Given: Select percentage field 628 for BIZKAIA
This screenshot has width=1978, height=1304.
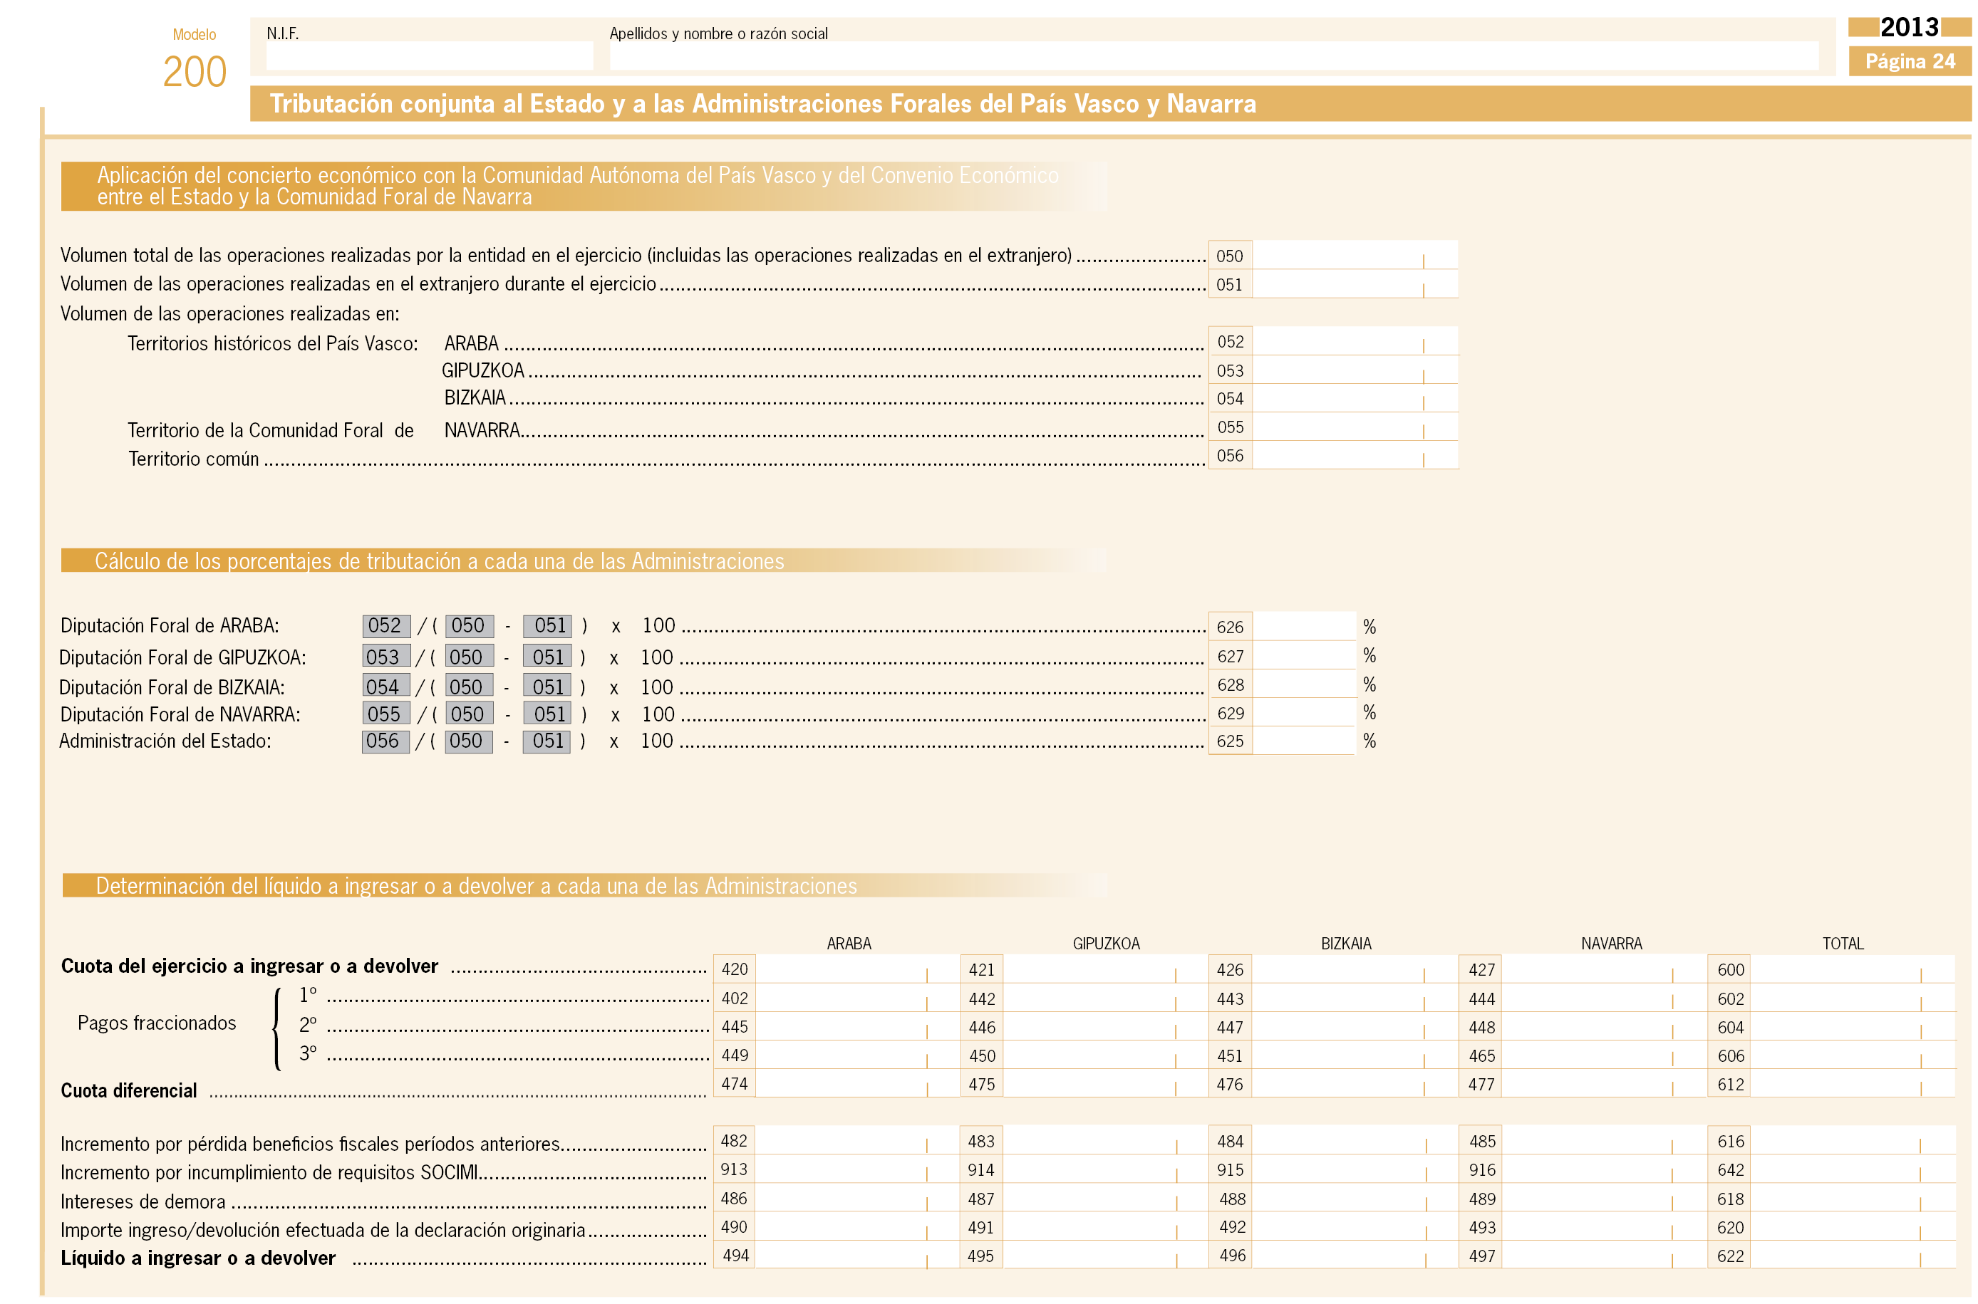Looking at the screenshot, I should click(x=1303, y=684).
